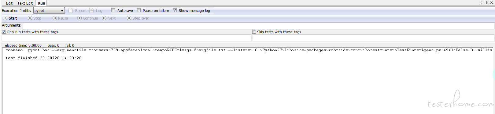Image resolution: width=495 pixels, height=114 pixels.
Task: Click the Arguments input field
Action: pos(258,26)
